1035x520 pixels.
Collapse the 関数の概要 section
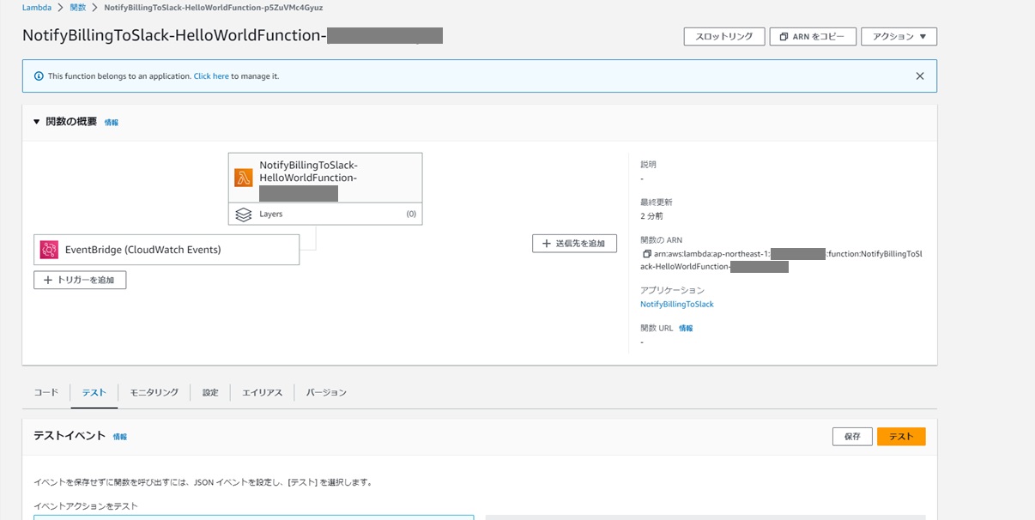click(36, 122)
